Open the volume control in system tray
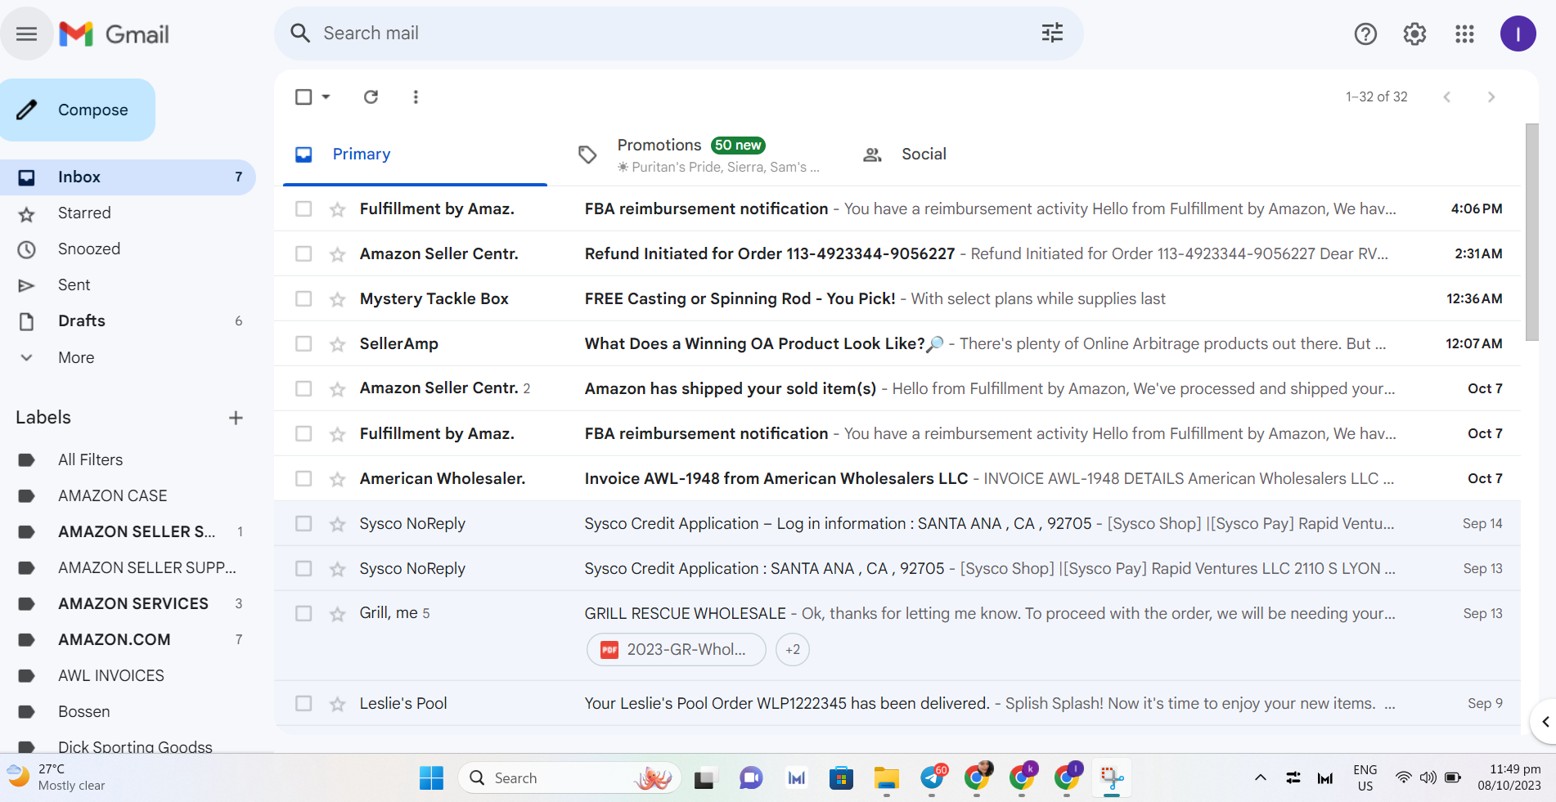Viewport: 1556px width, 802px height. point(1428,777)
